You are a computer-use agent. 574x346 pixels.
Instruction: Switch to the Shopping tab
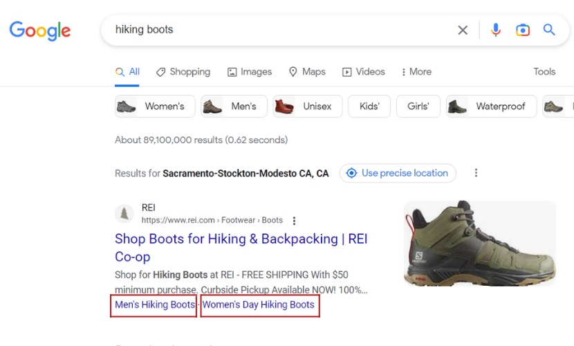183,71
